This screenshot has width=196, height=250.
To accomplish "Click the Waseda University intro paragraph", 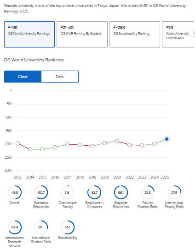I will 95,8.
